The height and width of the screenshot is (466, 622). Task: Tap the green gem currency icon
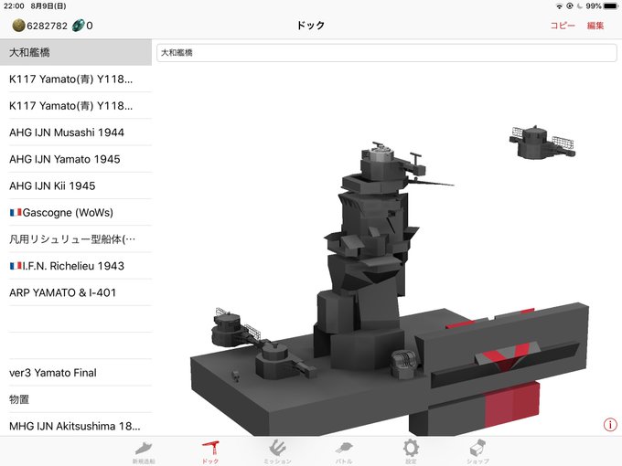78,26
